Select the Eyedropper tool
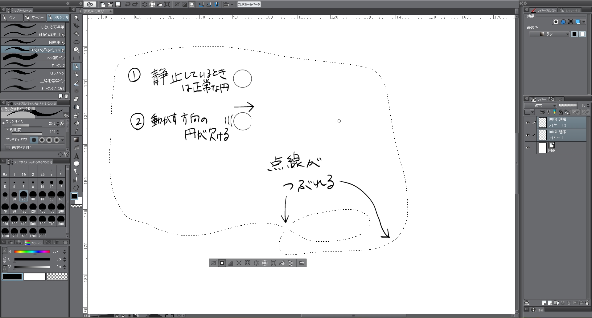Viewport: 592px width, 318px height. pyautogui.click(x=76, y=131)
